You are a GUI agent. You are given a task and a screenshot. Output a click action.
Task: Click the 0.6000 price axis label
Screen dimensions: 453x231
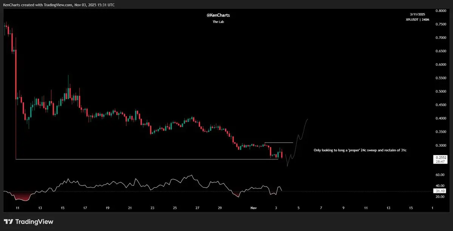(441, 64)
